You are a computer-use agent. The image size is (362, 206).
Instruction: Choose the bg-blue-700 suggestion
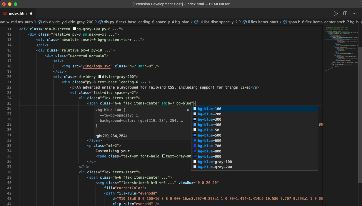(255, 146)
